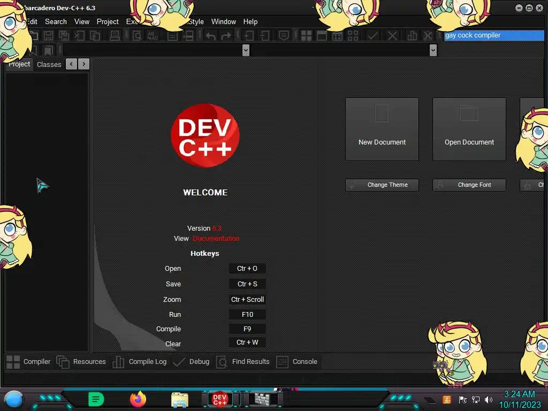Open File Explorer from the taskbar
Screen dimensions: 548x411
point(180,400)
